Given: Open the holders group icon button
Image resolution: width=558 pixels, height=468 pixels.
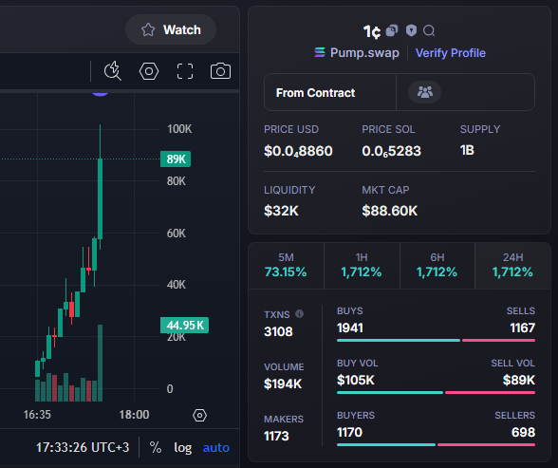Looking at the screenshot, I should (x=424, y=92).
